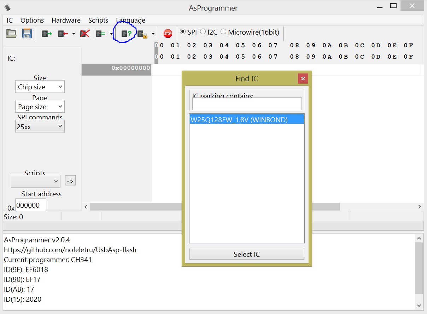Click the Current programmer: CH341 log line
This screenshot has width=427, height=314.
[48, 260]
